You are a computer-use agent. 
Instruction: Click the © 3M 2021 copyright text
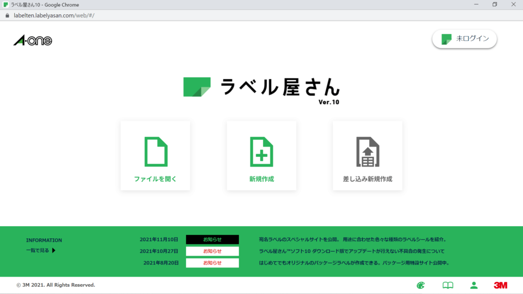56,285
